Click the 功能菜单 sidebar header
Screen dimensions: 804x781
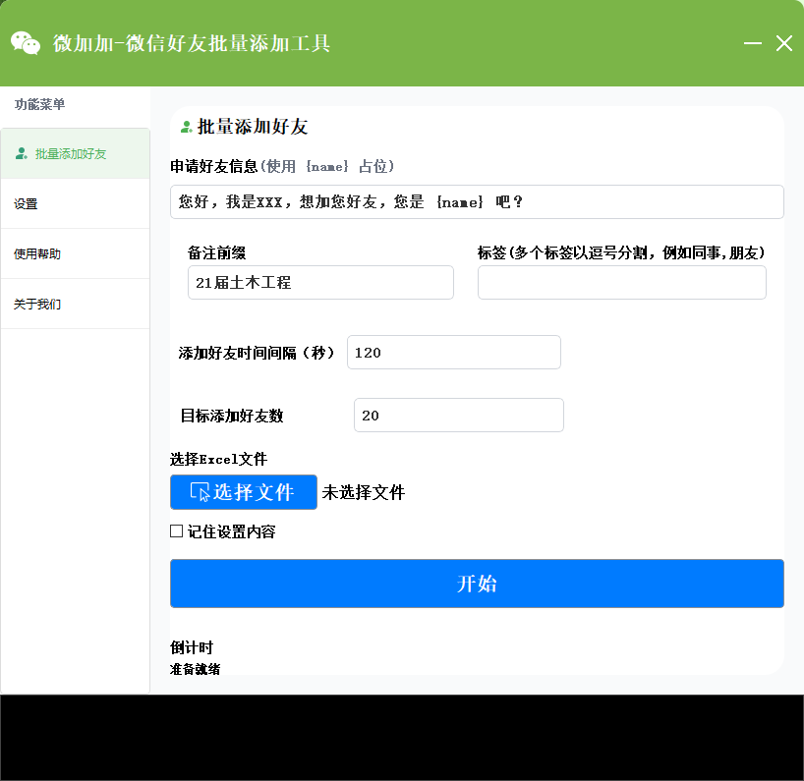click(39, 104)
